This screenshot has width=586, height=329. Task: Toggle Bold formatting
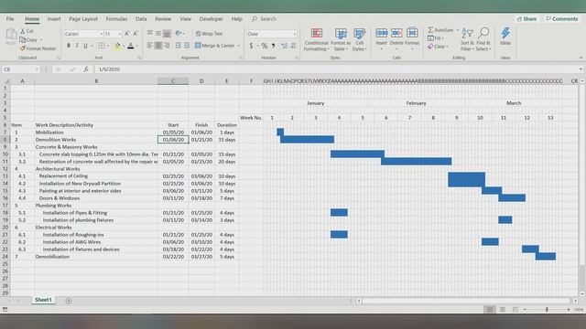pyautogui.click(x=69, y=46)
